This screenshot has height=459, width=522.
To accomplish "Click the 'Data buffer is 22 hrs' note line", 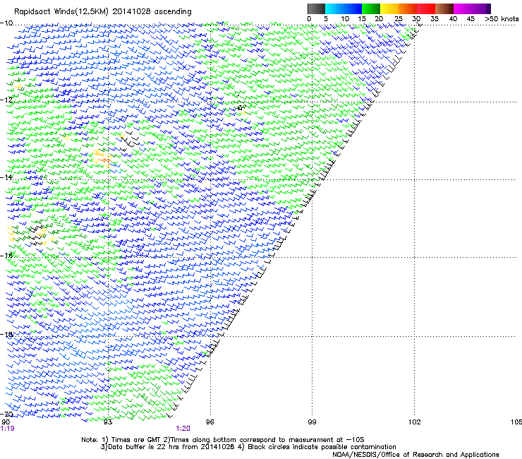I will coord(248,447).
